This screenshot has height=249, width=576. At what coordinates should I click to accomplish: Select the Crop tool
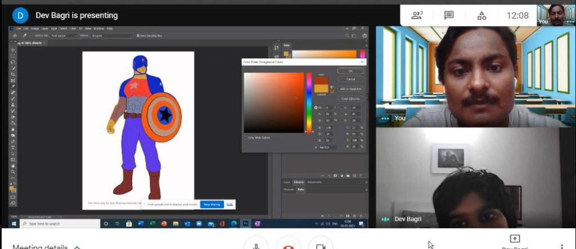pos(13,75)
